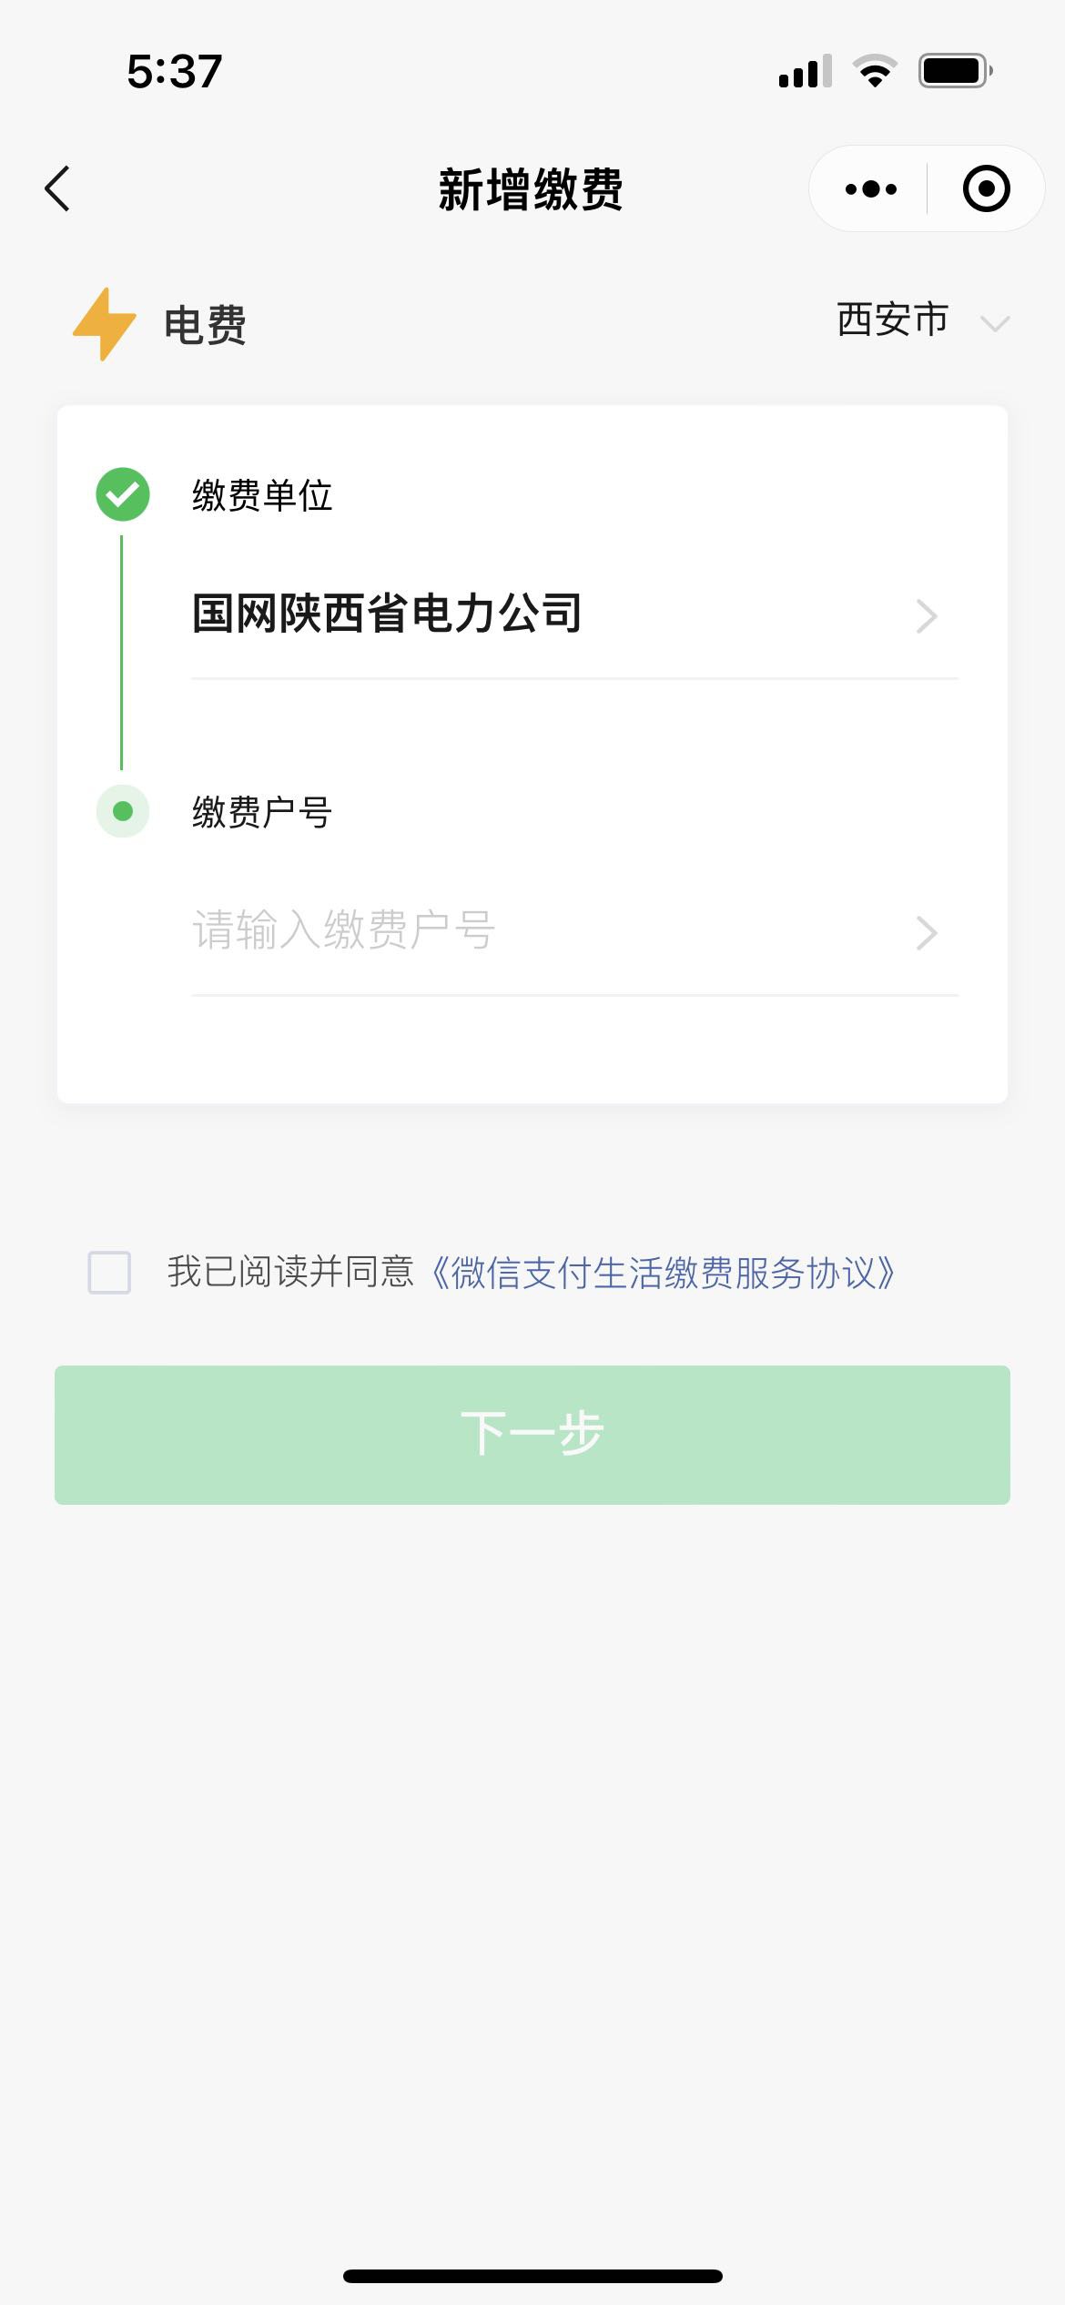Image resolution: width=1065 pixels, height=2305 pixels.
Task: Open the 微信支付生活缴费服务协议 link
Action: pyautogui.click(x=663, y=1273)
